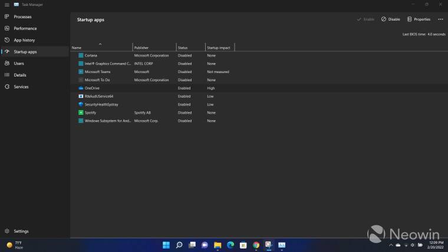Click the Spotify icon in startup list
This screenshot has width=448, height=252.
click(x=81, y=112)
